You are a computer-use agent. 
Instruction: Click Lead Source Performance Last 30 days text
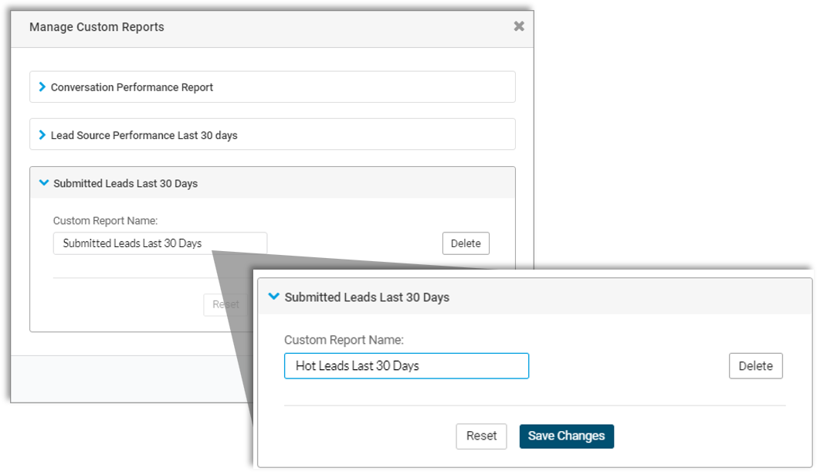[144, 135]
